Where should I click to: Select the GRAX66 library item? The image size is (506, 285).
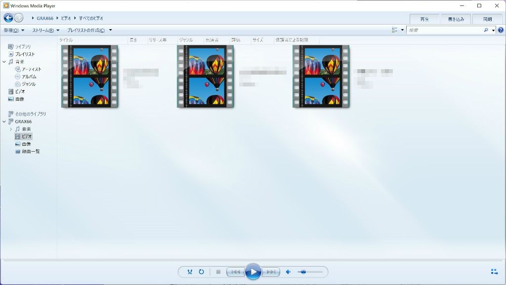(20, 122)
